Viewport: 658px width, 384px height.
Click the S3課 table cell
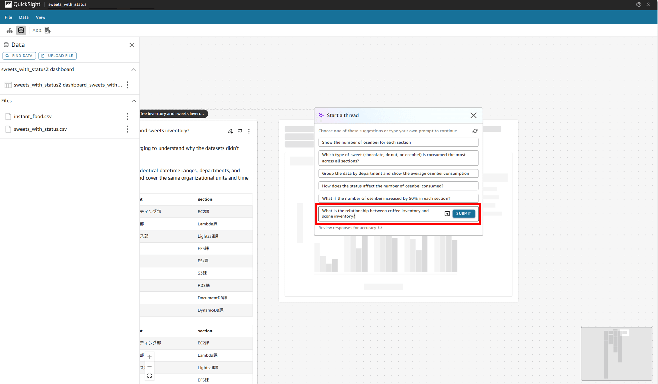click(x=202, y=273)
